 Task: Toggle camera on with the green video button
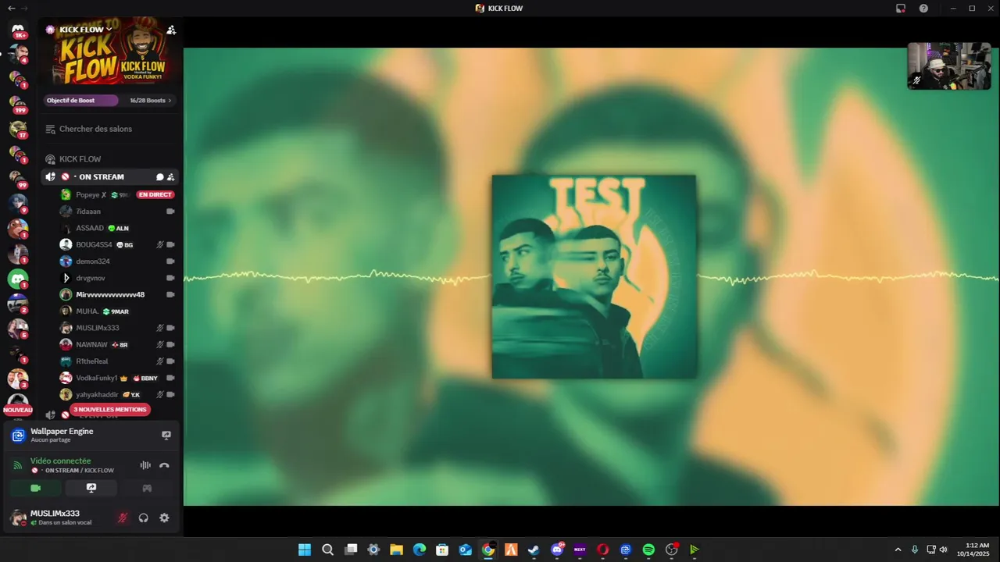point(35,488)
